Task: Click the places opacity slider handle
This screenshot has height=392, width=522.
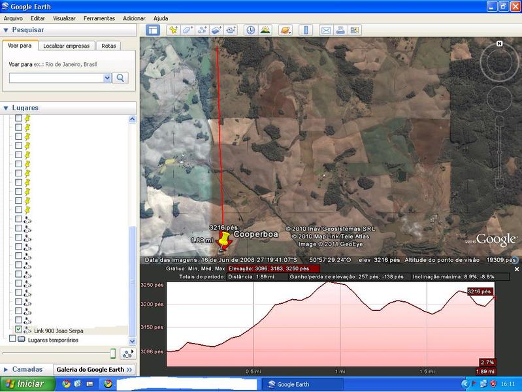Action: [x=112, y=353]
